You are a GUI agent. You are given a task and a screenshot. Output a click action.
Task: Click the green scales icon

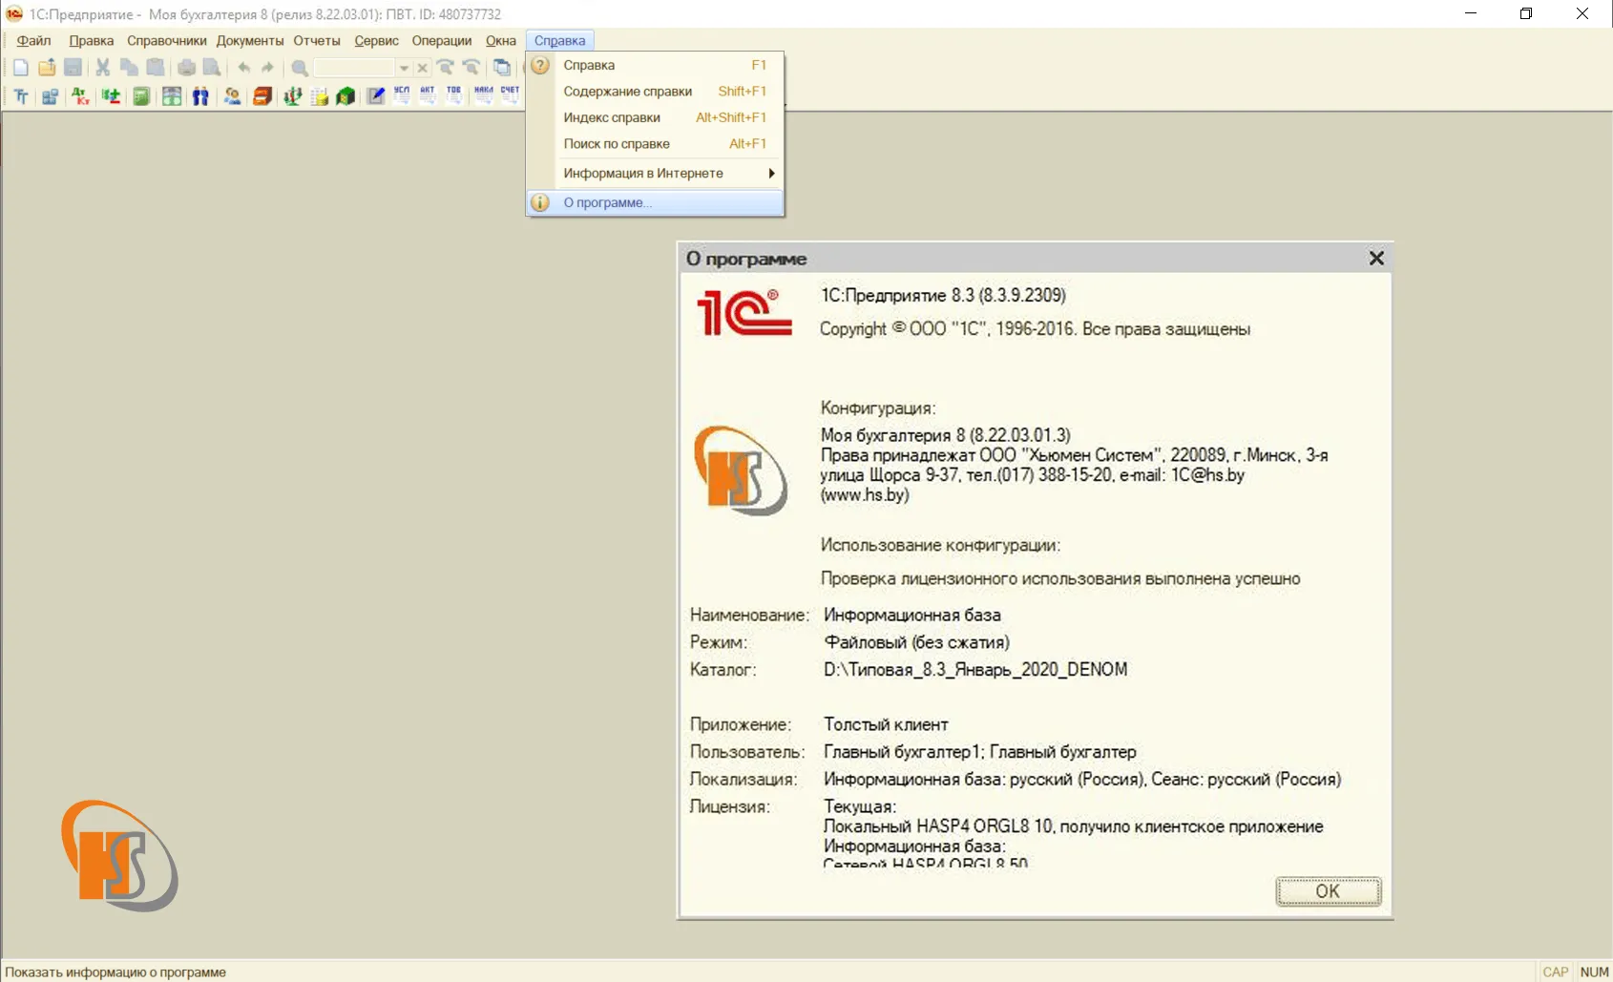point(293,95)
